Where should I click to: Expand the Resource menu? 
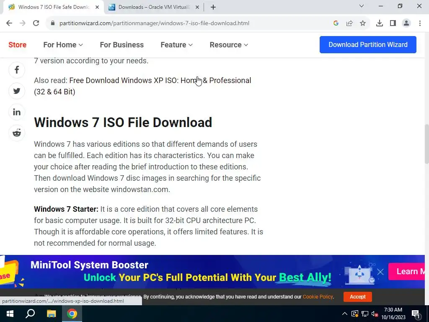[x=229, y=44]
